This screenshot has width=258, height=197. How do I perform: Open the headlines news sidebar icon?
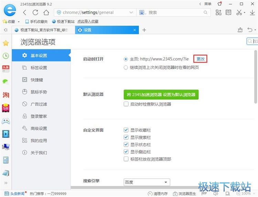point(6,68)
